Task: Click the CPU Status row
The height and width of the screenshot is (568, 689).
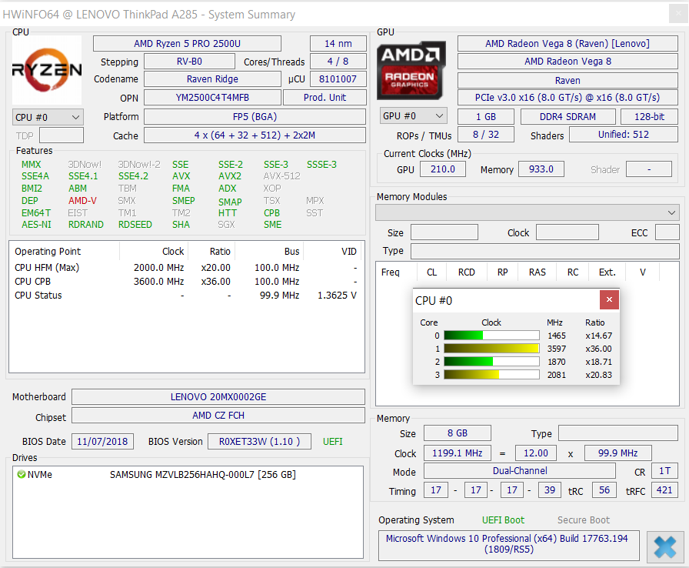Action: tap(186, 296)
